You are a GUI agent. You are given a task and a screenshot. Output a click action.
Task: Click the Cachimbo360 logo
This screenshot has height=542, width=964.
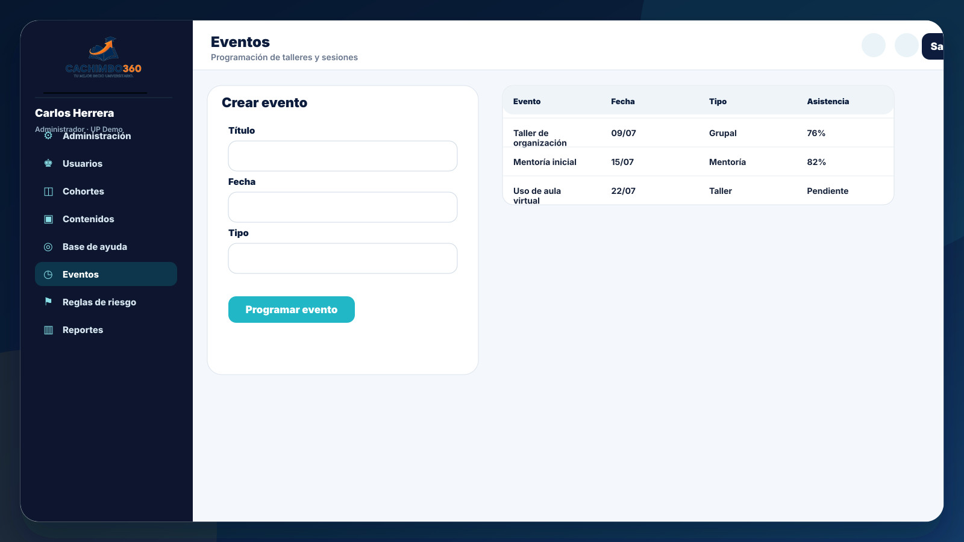[x=104, y=57]
